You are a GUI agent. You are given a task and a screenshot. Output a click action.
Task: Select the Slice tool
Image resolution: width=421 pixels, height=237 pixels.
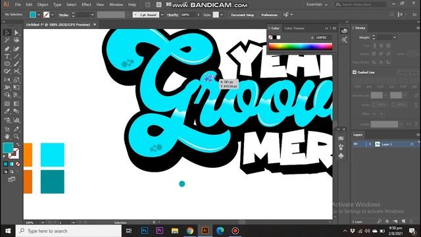[16, 129]
